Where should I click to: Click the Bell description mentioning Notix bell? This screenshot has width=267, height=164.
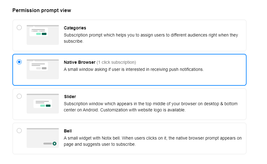click(x=153, y=141)
